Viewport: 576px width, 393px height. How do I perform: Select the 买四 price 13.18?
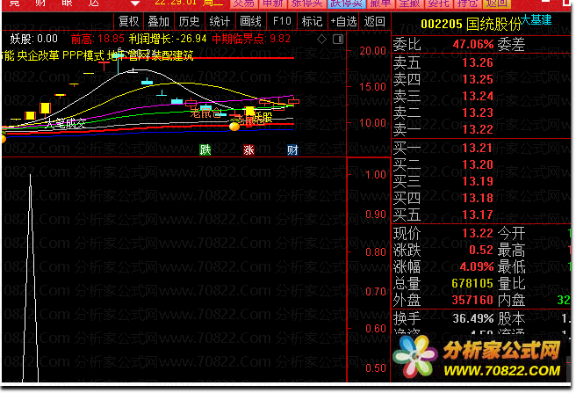point(478,198)
